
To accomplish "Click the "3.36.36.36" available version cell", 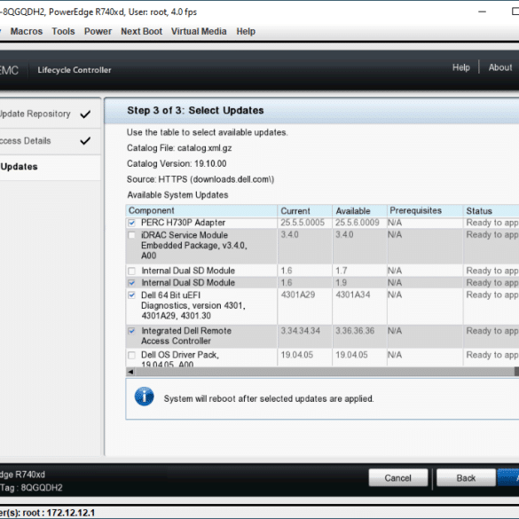I will [355, 331].
